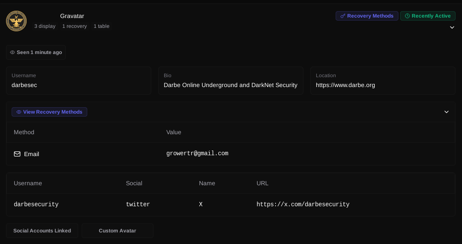Select the darbesec username field

[x=24, y=85]
